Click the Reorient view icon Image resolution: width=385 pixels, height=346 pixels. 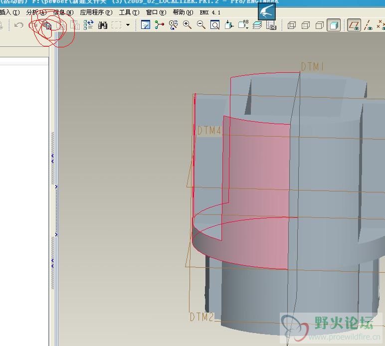pos(229,25)
